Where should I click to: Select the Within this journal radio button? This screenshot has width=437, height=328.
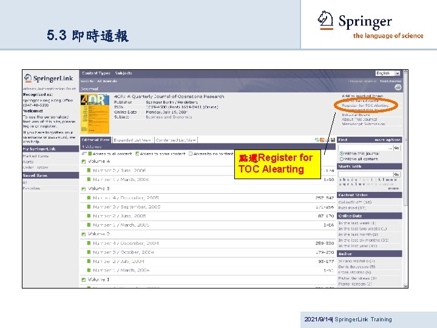click(341, 154)
